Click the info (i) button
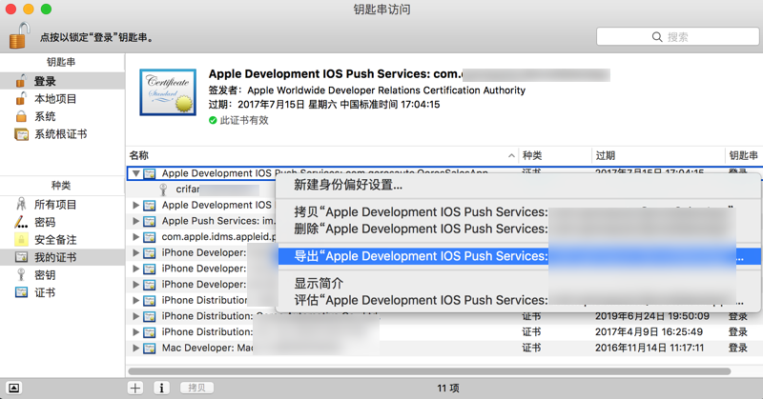 pos(161,388)
